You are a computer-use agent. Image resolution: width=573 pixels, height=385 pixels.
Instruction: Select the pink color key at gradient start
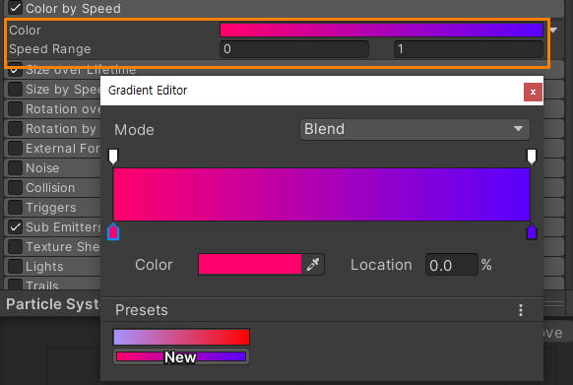click(113, 231)
